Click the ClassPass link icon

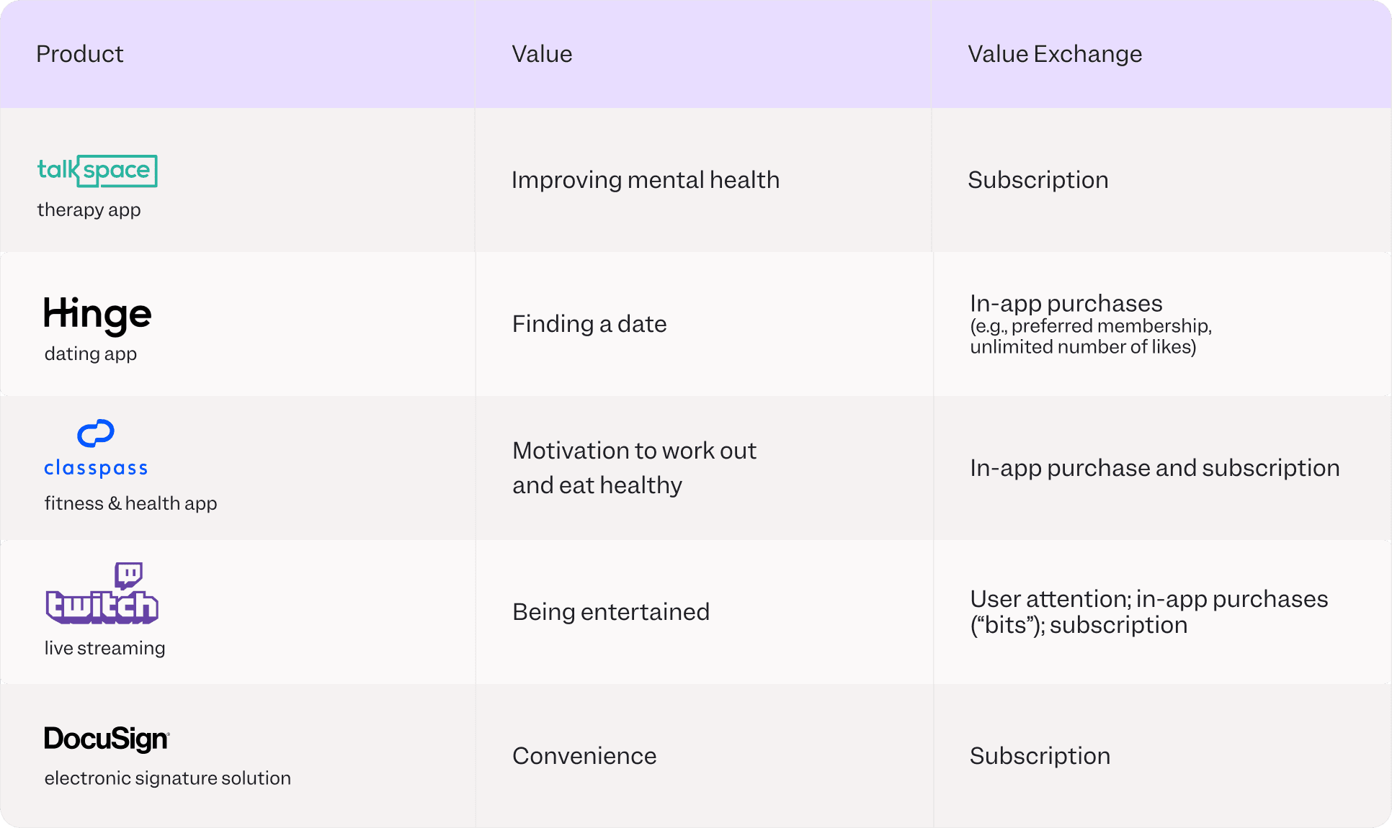[x=96, y=433]
